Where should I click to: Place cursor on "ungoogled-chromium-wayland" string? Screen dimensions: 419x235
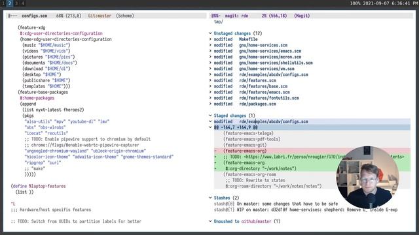pos(56,151)
